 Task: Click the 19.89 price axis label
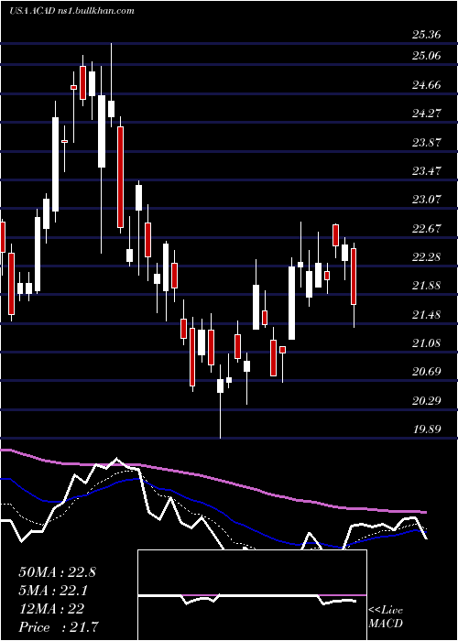coord(427,429)
